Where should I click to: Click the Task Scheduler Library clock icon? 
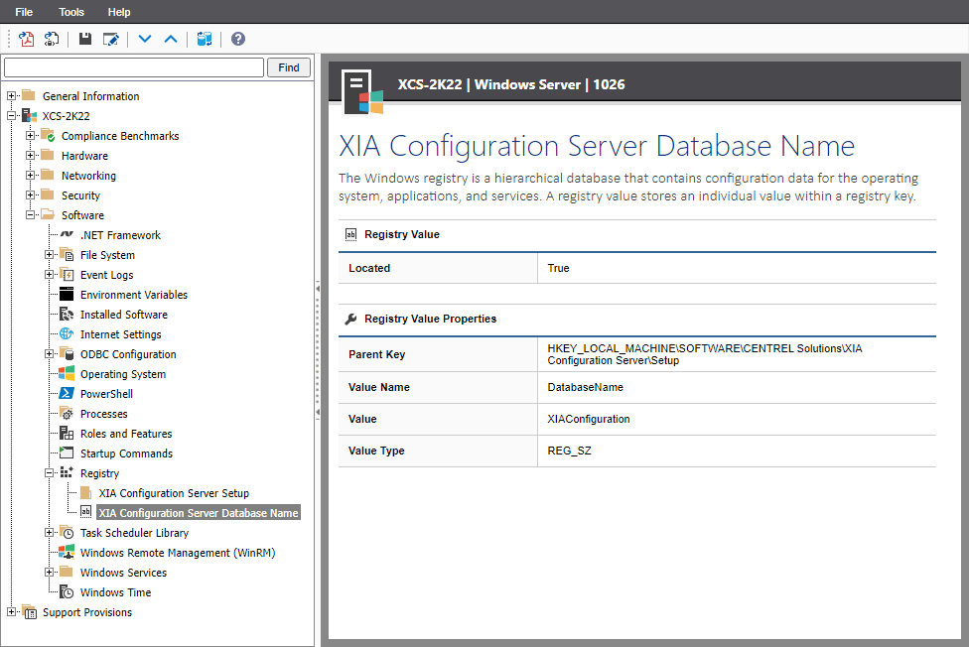tap(67, 532)
